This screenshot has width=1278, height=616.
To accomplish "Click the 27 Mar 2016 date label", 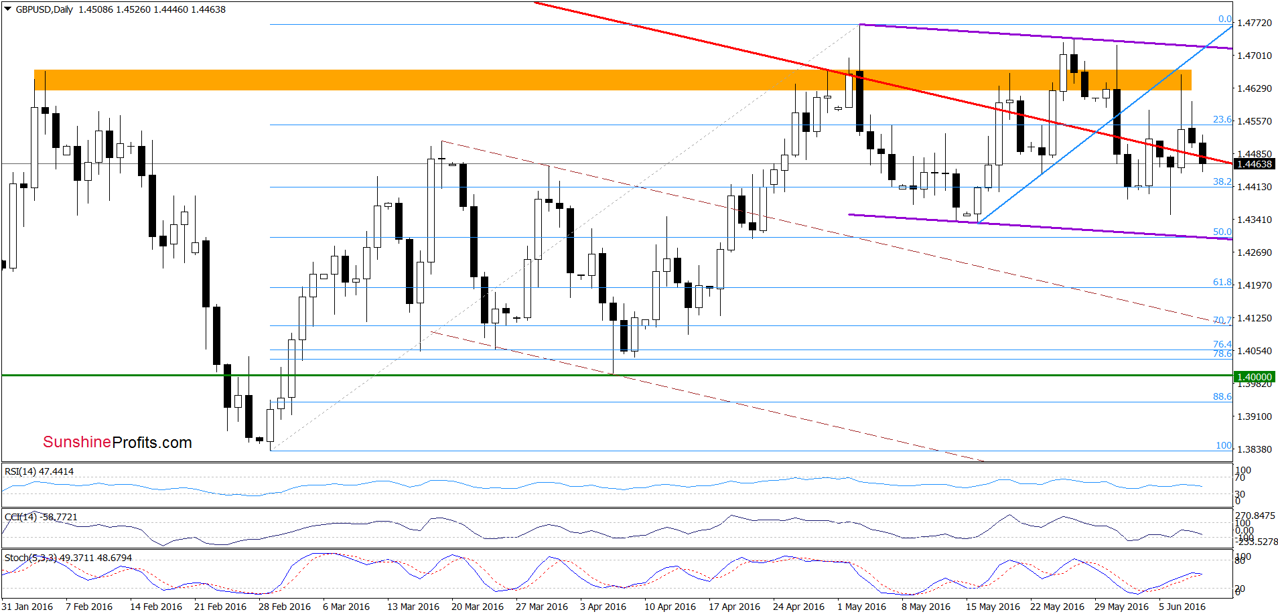I will coord(542,607).
